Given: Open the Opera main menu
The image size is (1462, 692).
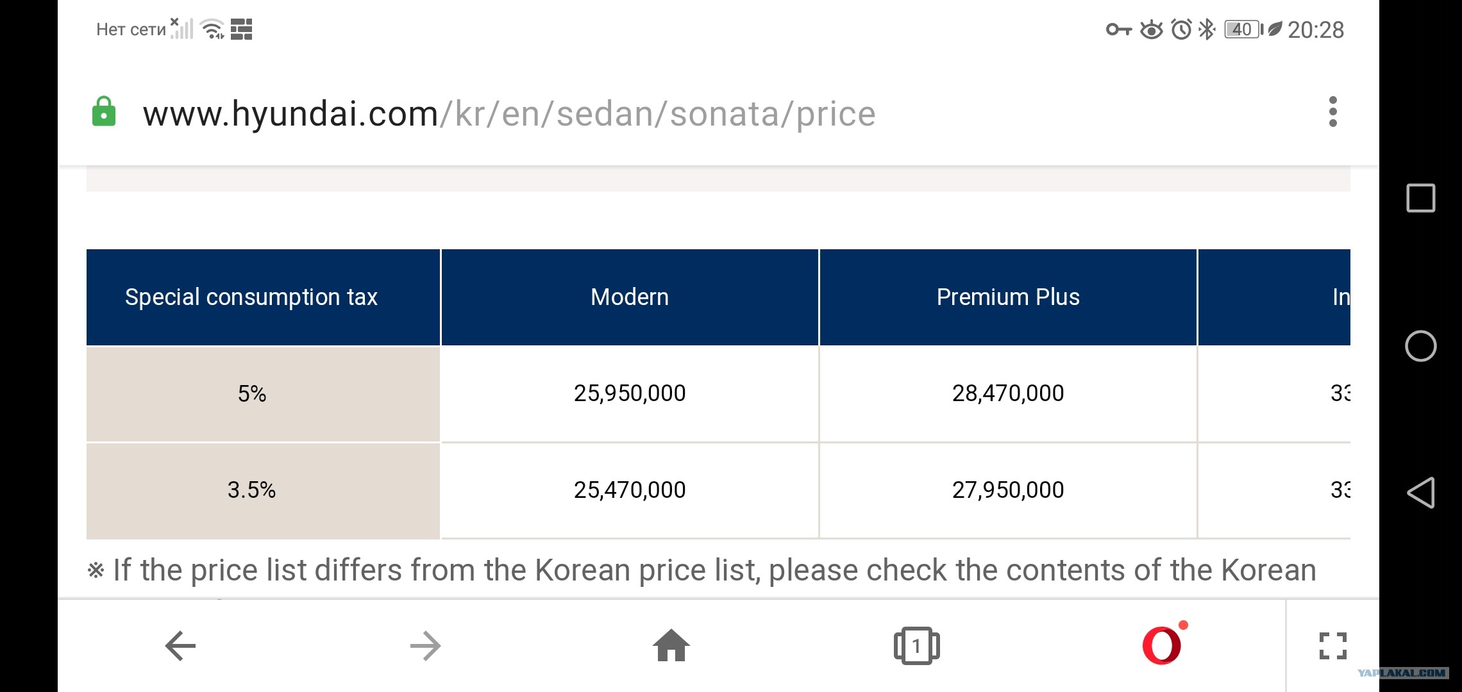Looking at the screenshot, I should point(1162,645).
